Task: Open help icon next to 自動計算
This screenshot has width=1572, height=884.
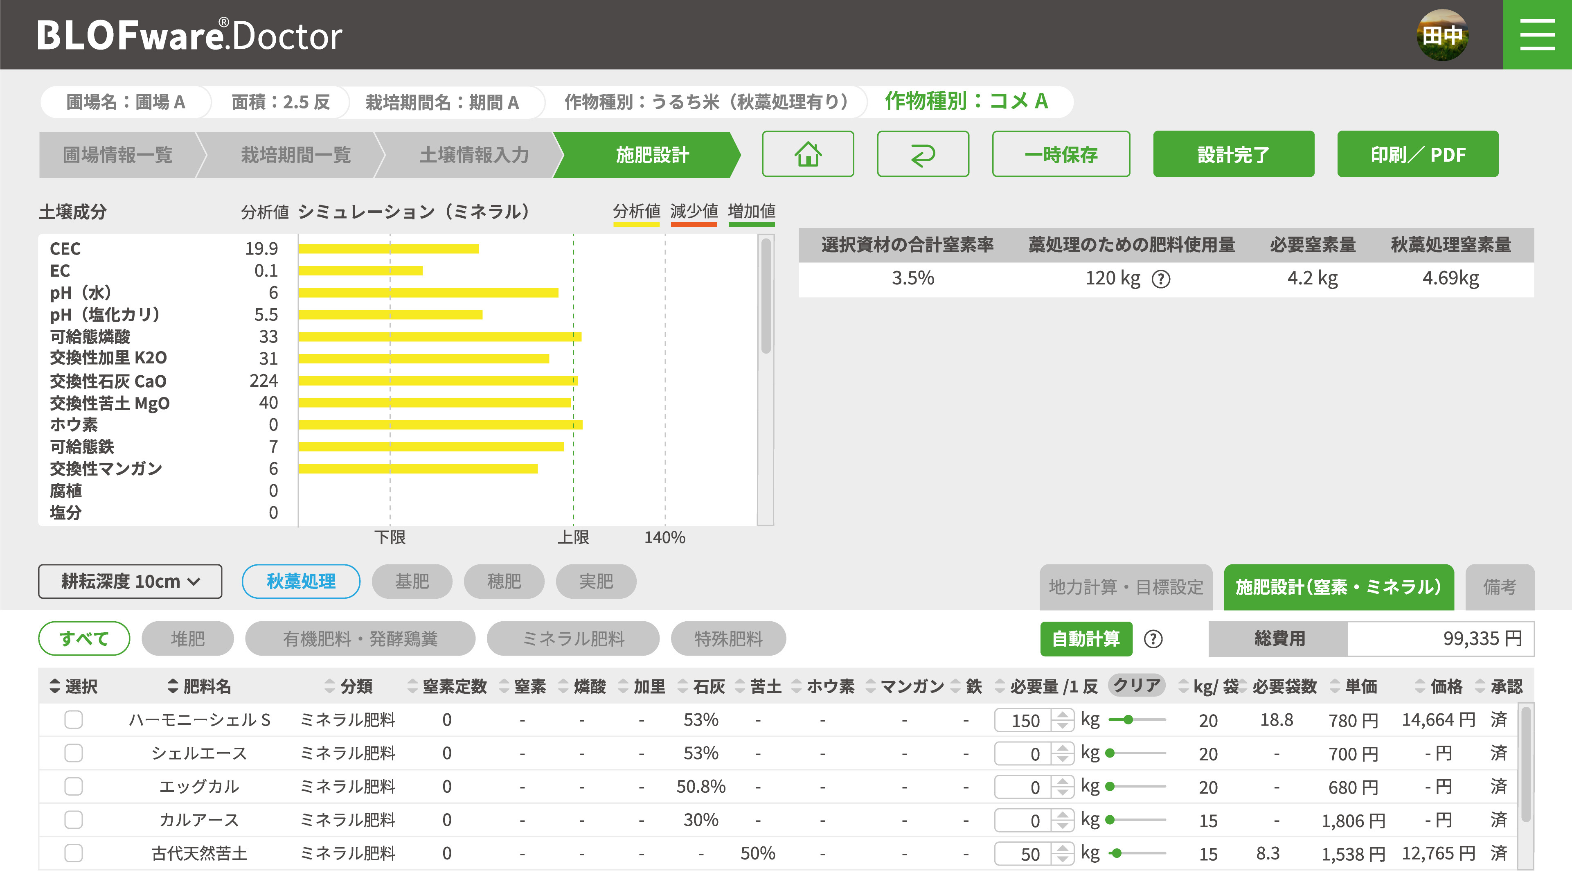Action: point(1153,639)
